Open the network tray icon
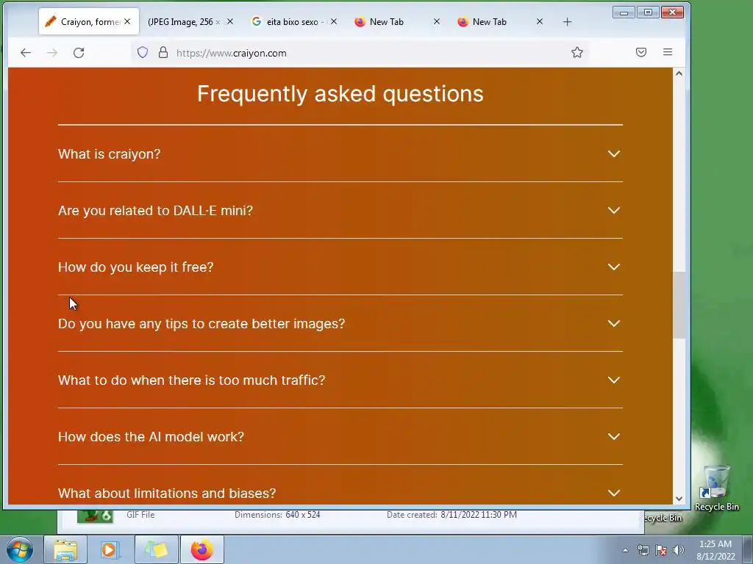The image size is (753, 564). point(643,550)
